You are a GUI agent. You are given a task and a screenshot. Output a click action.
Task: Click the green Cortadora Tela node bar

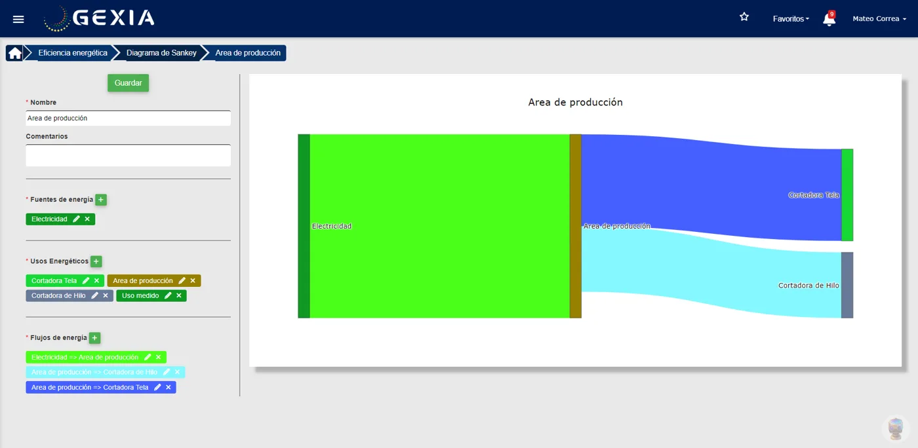click(847, 195)
